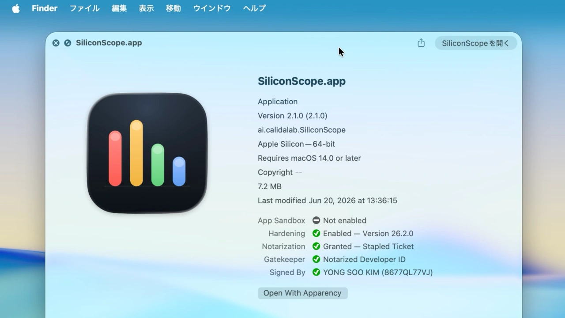
Task: Click the Application kind text
Action: tap(278, 102)
